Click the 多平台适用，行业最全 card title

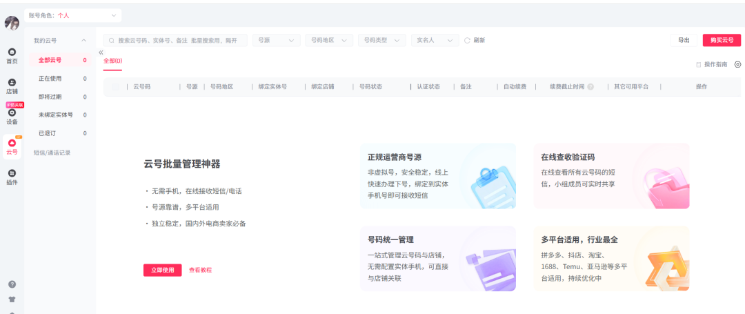pos(579,239)
